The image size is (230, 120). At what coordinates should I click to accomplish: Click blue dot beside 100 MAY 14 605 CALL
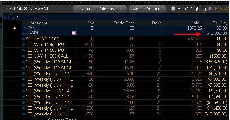(23, 56)
